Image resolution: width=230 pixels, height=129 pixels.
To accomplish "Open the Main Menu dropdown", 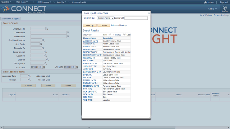I will tap(22, 2).
